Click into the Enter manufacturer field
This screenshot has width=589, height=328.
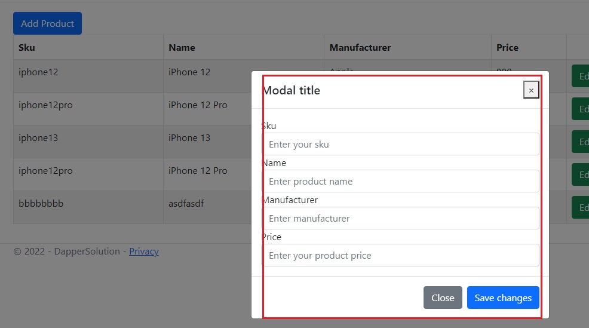(400, 218)
